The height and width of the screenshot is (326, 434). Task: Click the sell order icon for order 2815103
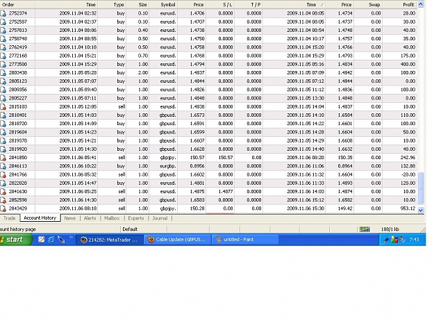click(x=3, y=106)
